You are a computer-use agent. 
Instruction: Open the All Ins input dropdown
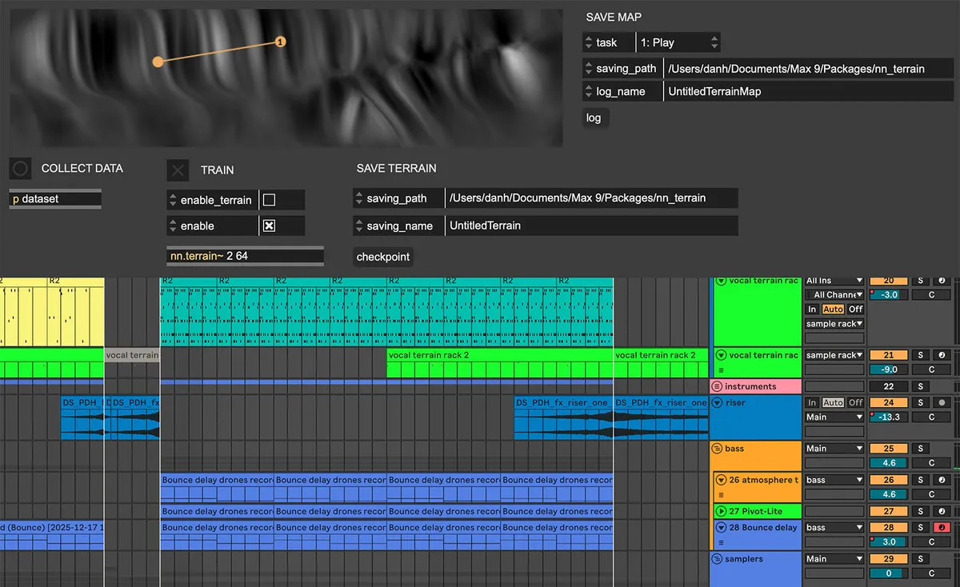(834, 281)
